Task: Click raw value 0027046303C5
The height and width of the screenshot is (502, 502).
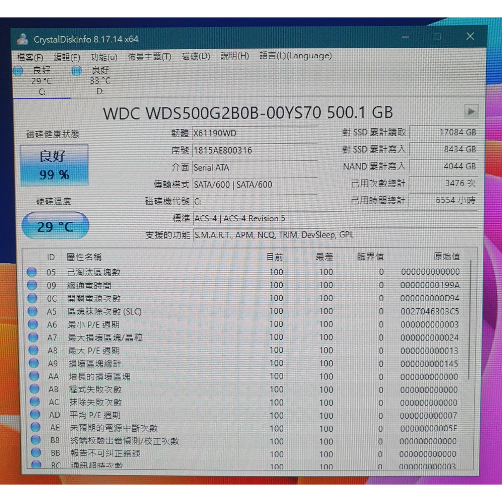Action: pos(430,311)
